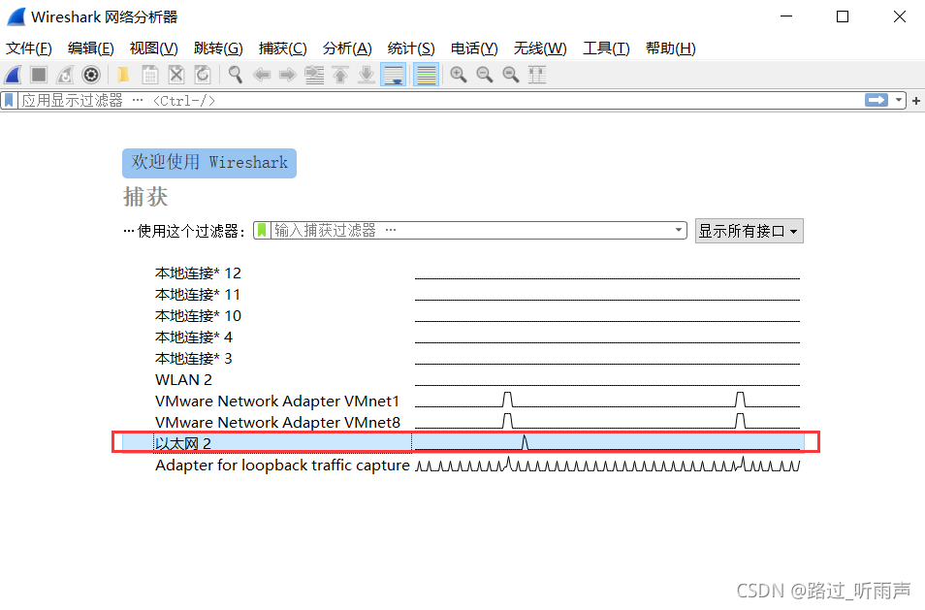
Task: Toggle packet list colorization
Action: click(426, 75)
